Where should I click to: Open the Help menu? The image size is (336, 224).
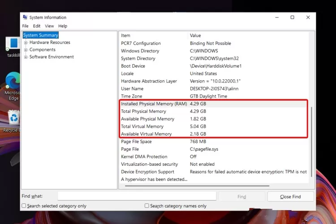(63, 26)
